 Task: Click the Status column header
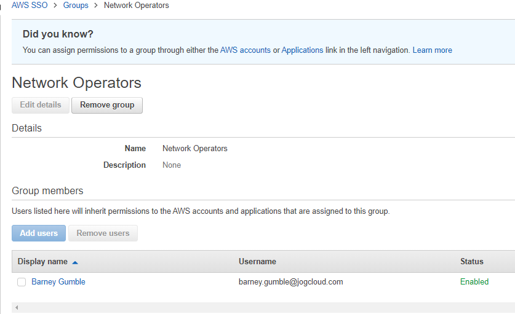pos(471,262)
